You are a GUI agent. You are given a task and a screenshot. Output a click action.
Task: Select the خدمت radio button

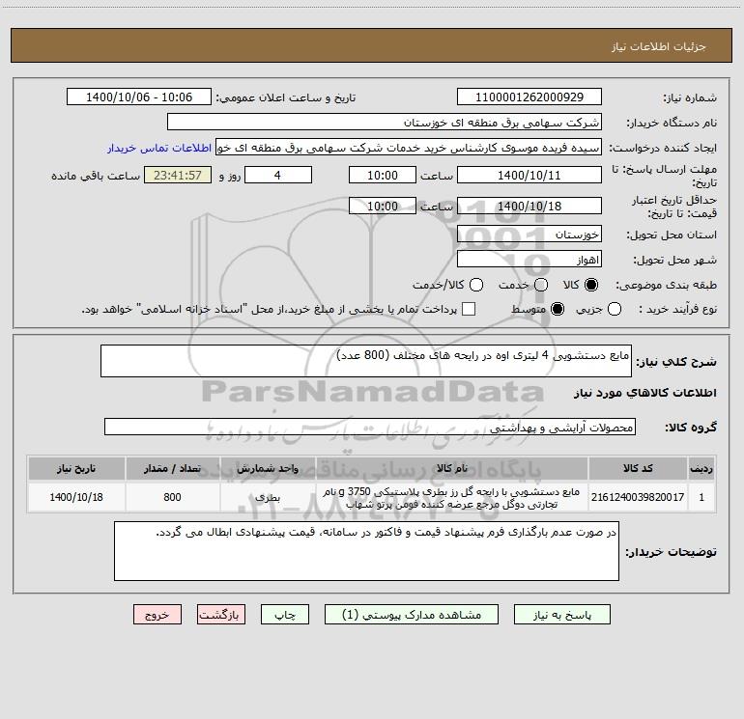coord(541,285)
